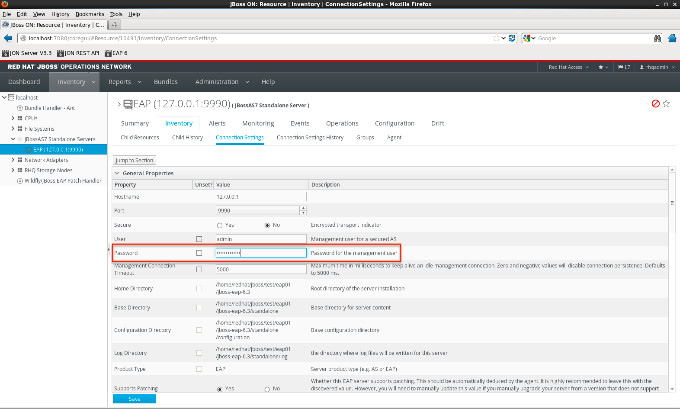680x409 pixels.
Task: Expand the RHQ Storage Nodes node
Action: pos(13,170)
